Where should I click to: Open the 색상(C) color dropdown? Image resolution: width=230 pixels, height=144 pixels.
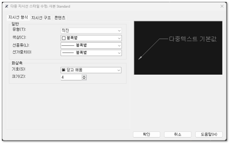91,38
